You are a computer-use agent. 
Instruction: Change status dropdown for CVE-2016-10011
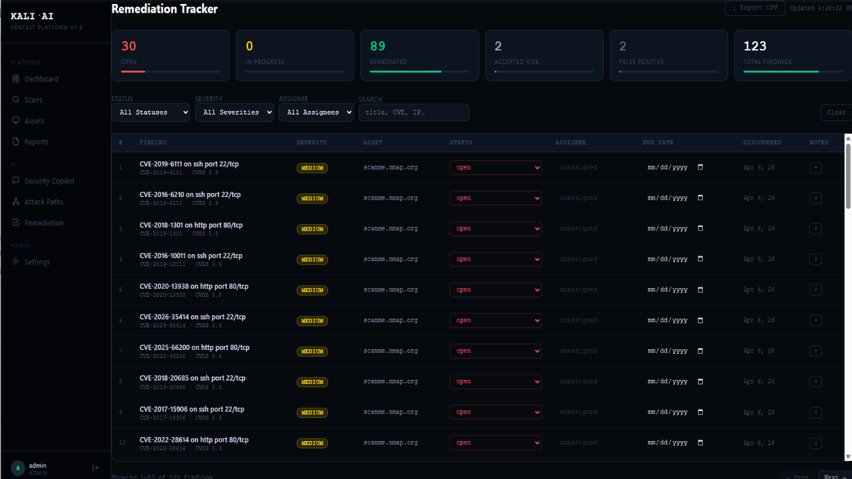click(x=495, y=259)
